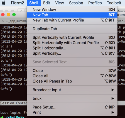Choose New Tab with Current Profile
The height and width of the screenshot is (118, 125).
click(x=72, y=20)
